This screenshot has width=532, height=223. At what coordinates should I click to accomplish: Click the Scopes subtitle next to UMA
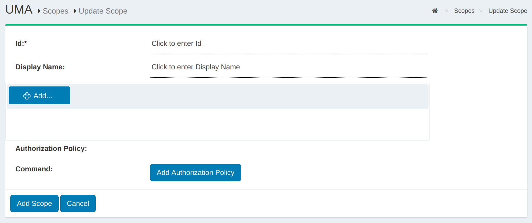click(x=55, y=11)
